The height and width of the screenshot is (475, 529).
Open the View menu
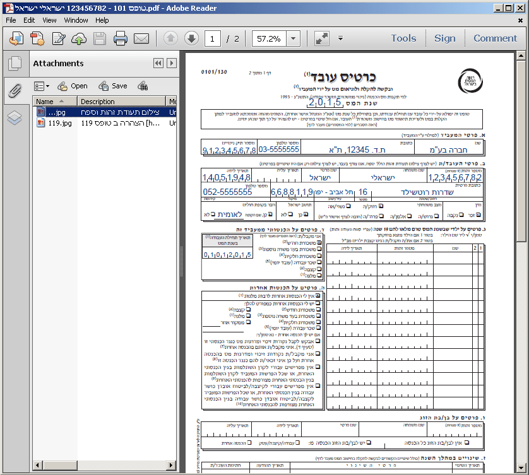[49, 20]
